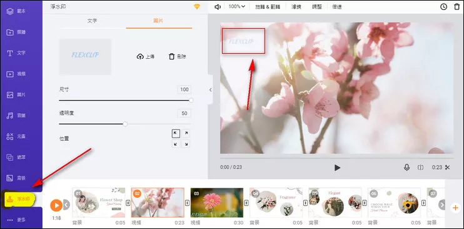The height and width of the screenshot is (229, 464).
Task: Add a new scene with the plus icon
Action: point(455,208)
